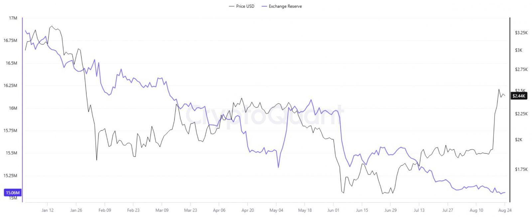Toggle the Price USD legend entry
532x217 pixels.
242,6
